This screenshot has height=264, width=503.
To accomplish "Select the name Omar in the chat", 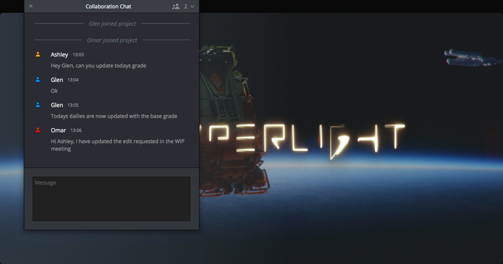I will point(58,130).
